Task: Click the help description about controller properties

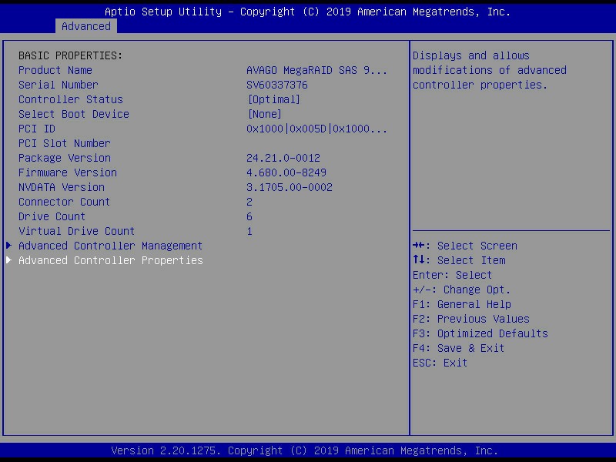Action: pos(490,70)
